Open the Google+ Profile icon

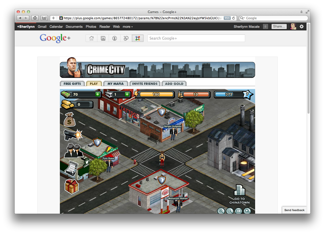pos(115,38)
